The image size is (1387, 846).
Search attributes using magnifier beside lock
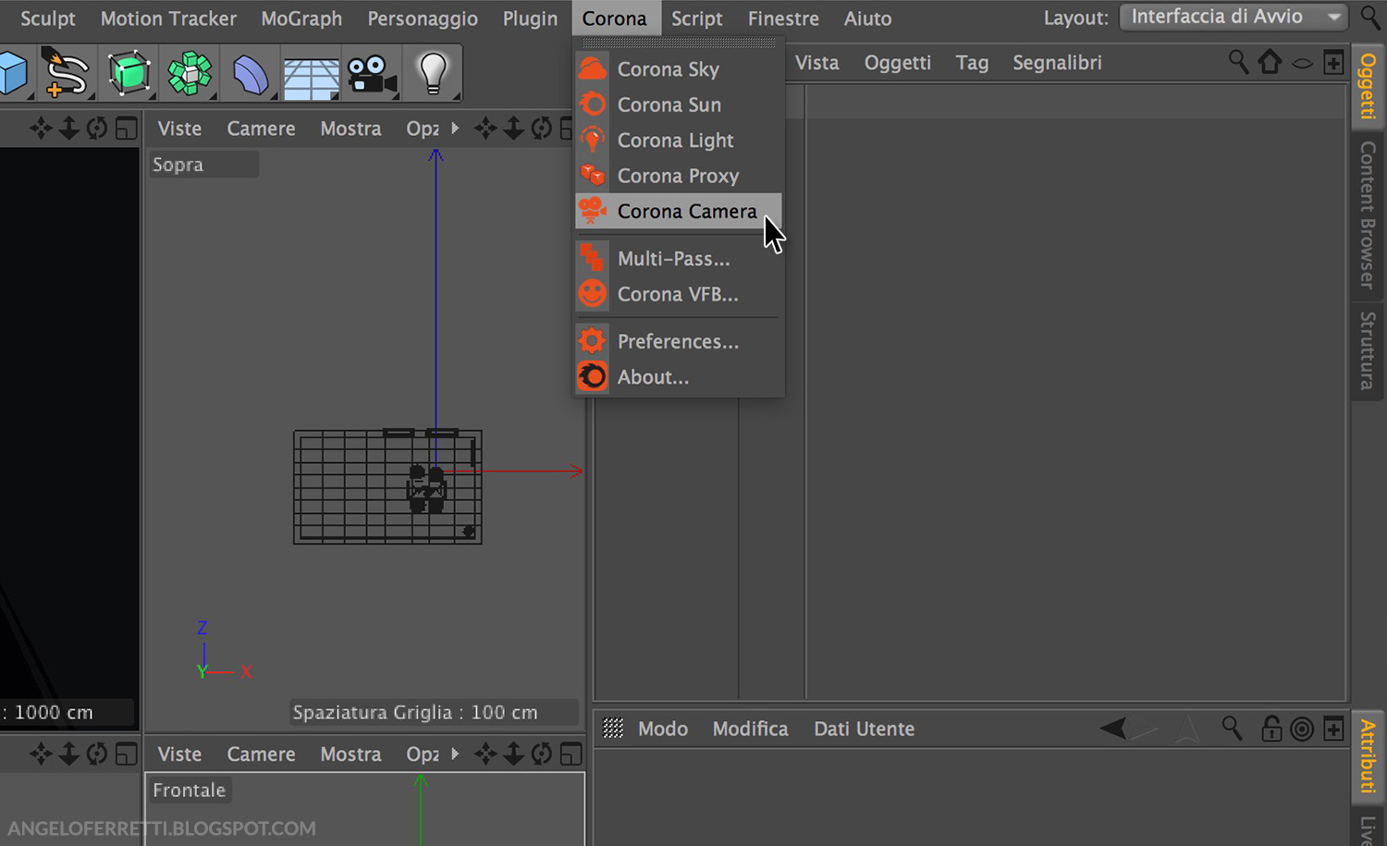tap(1232, 729)
